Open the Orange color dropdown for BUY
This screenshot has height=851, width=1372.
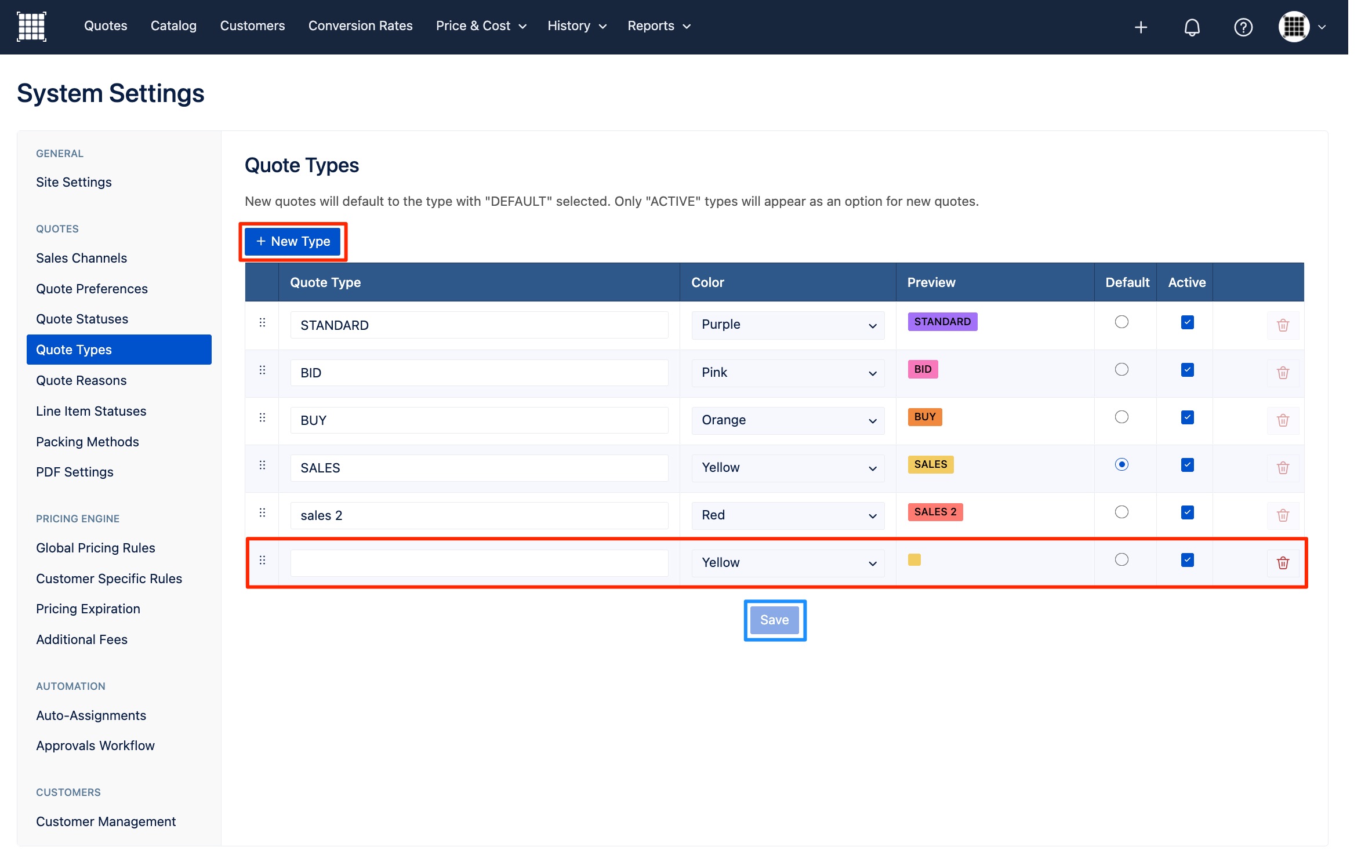click(x=787, y=420)
